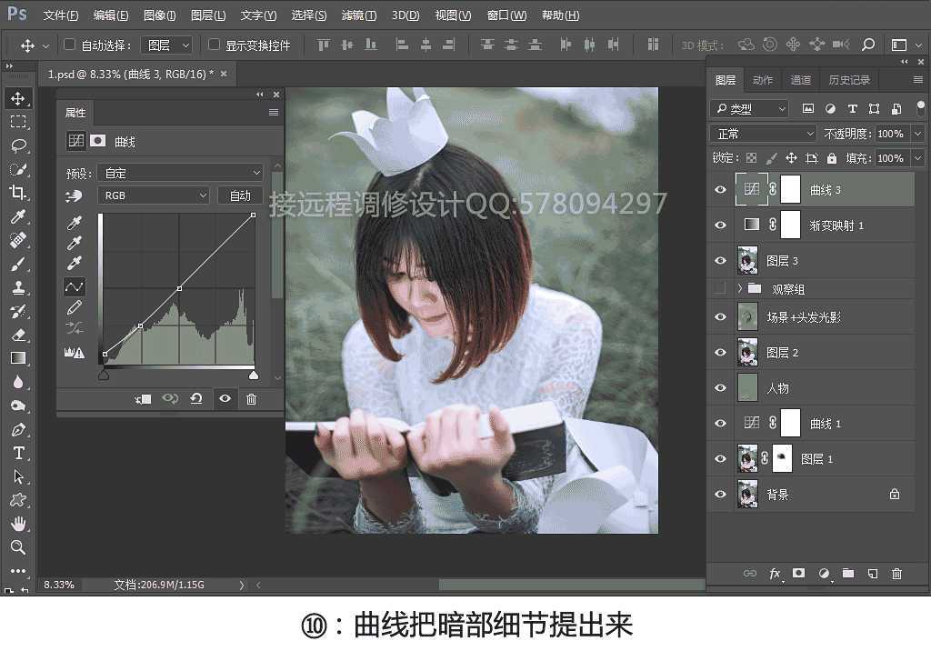Switch to the 通道 tab
This screenshot has width=931, height=651.
pos(800,79)
